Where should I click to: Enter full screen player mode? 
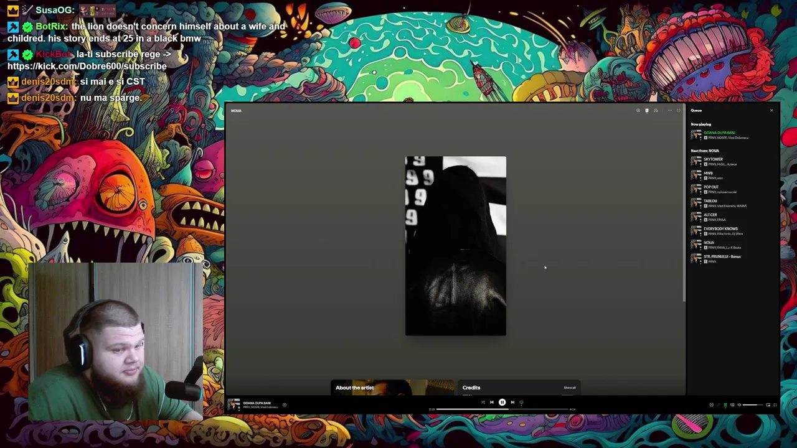tap(775, 405)
